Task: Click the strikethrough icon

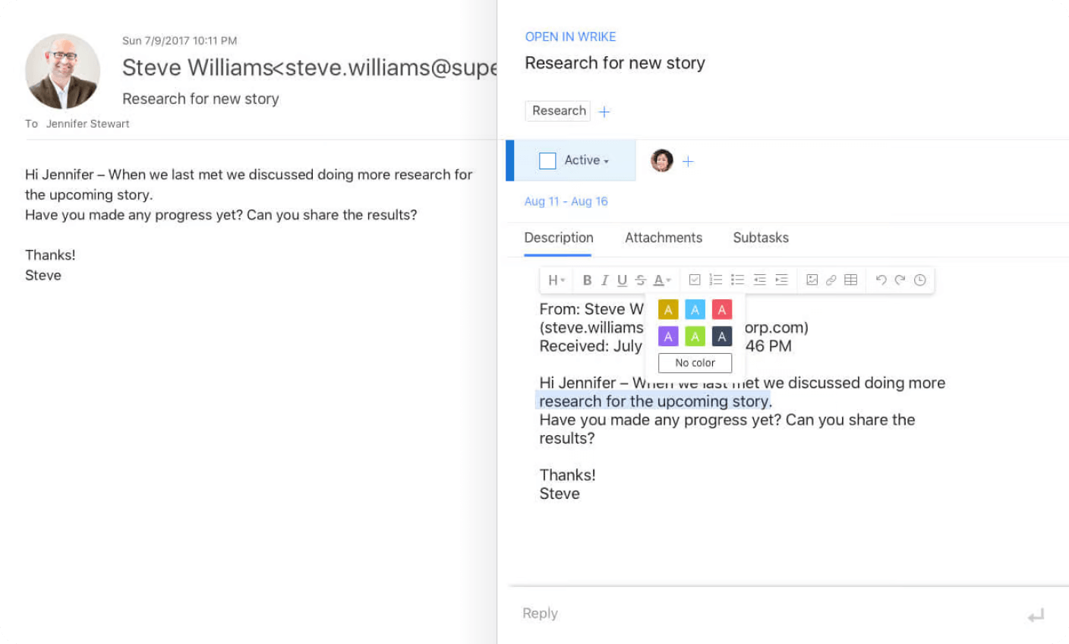Action: (x=640, y=280)
